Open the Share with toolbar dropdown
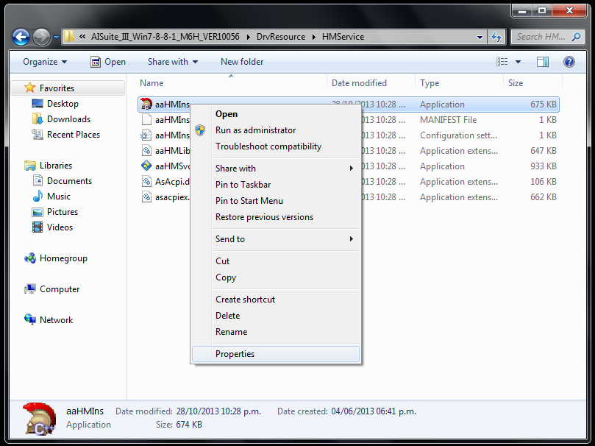Image resolution: width=595 pixels, height=446 pixels. click(x=173, y=62)
